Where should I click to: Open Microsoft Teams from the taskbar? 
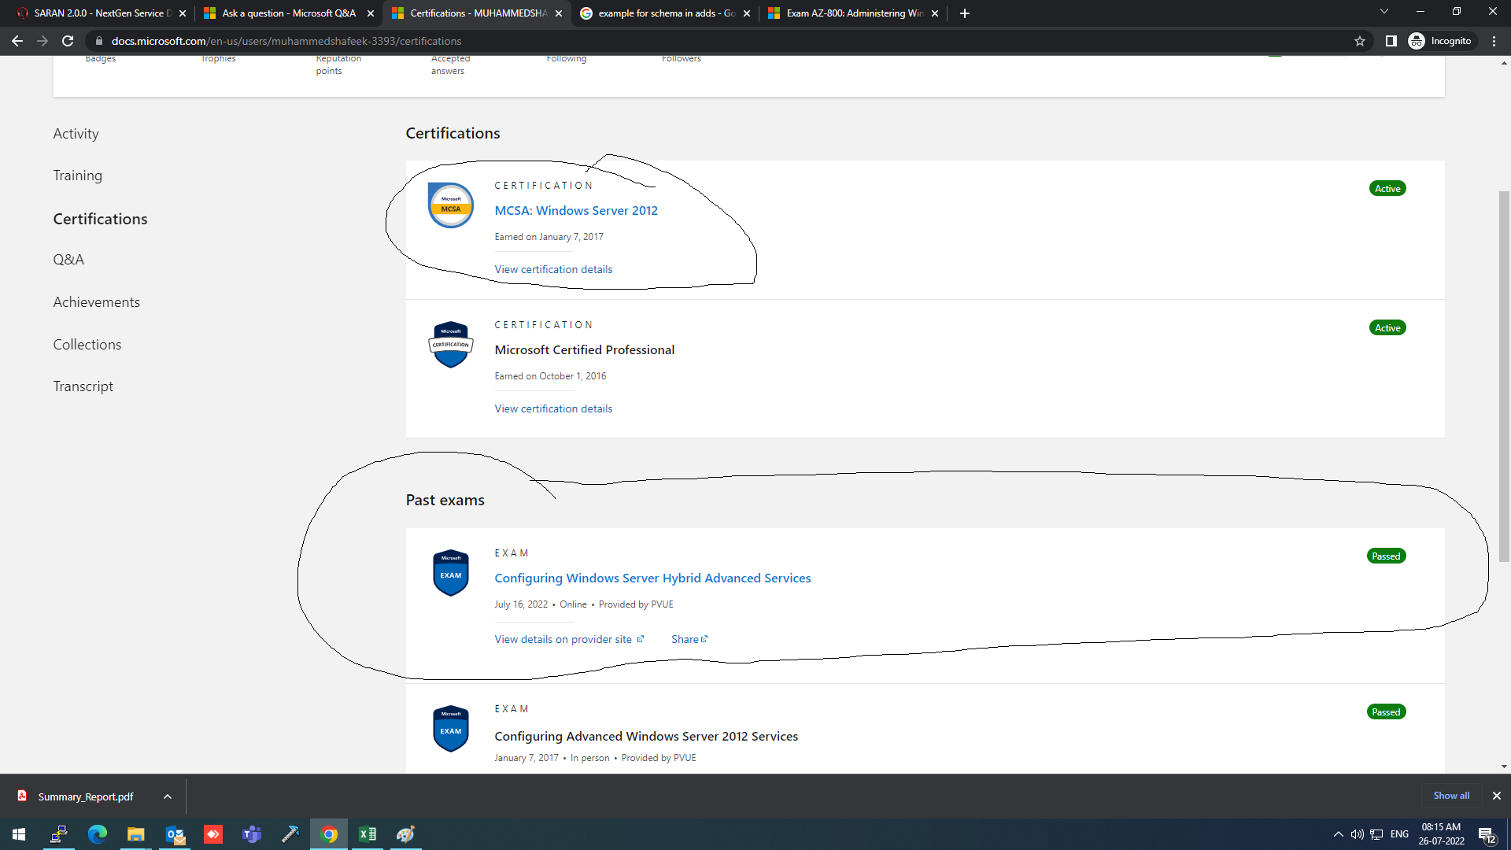tap(252, 834)
